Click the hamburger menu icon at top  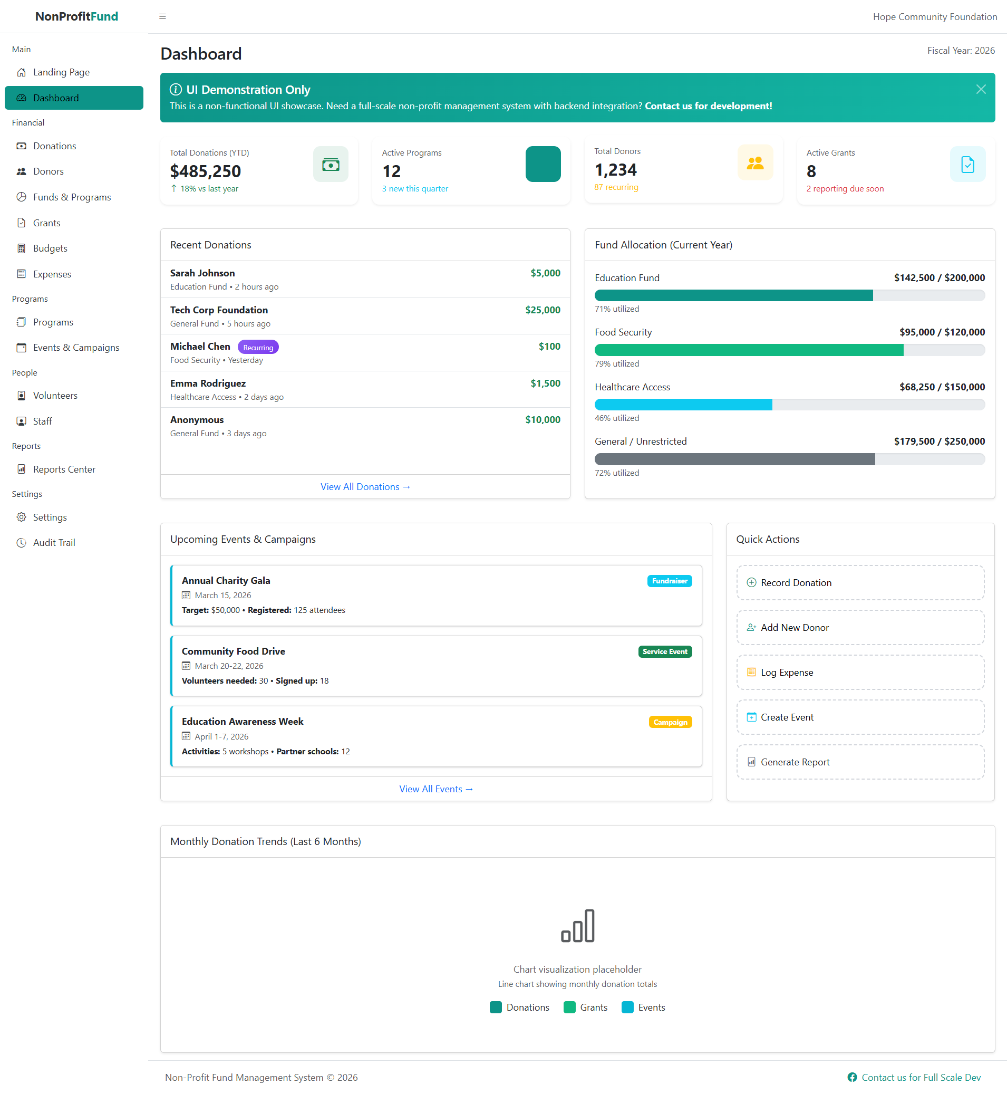[x=162, y=16]
